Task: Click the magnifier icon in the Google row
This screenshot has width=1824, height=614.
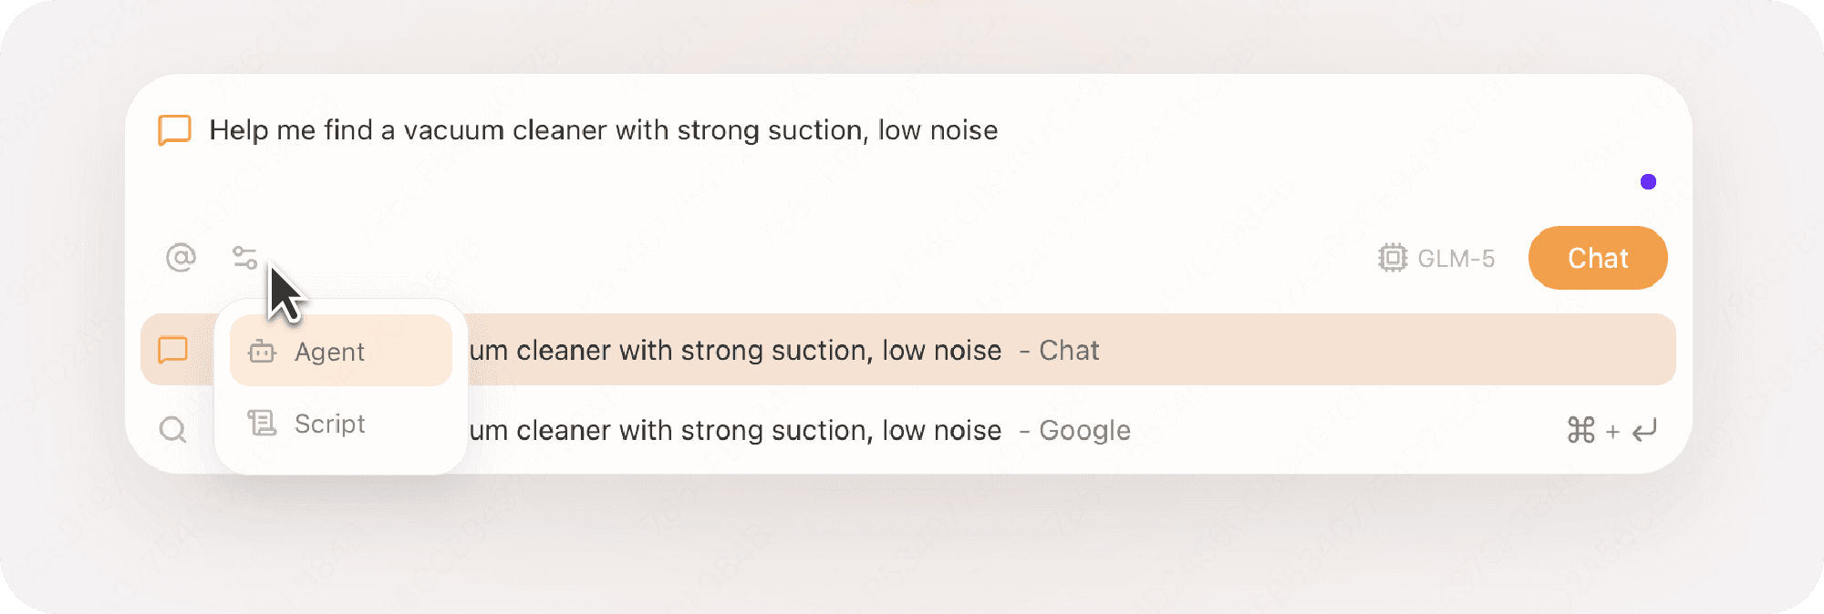Action: [x=172, y=430]
